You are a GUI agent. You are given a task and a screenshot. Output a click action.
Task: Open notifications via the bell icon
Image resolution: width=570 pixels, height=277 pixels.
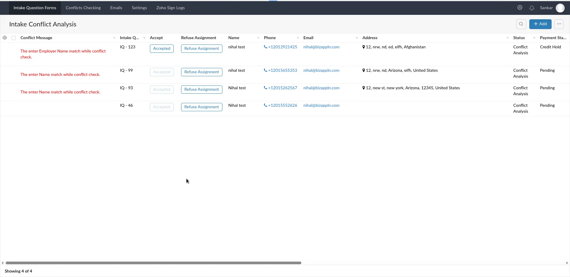[532, 8]
